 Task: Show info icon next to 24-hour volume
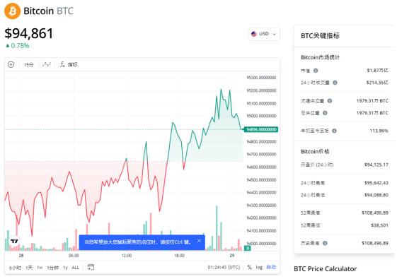click(x=335, y=83)
